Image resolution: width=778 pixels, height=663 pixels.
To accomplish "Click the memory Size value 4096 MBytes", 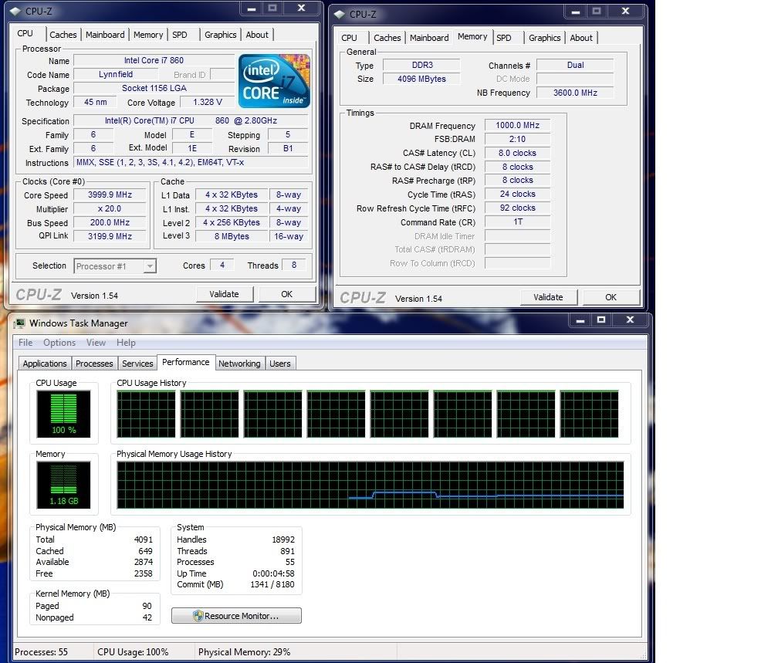I will click(x=421, y=79).
